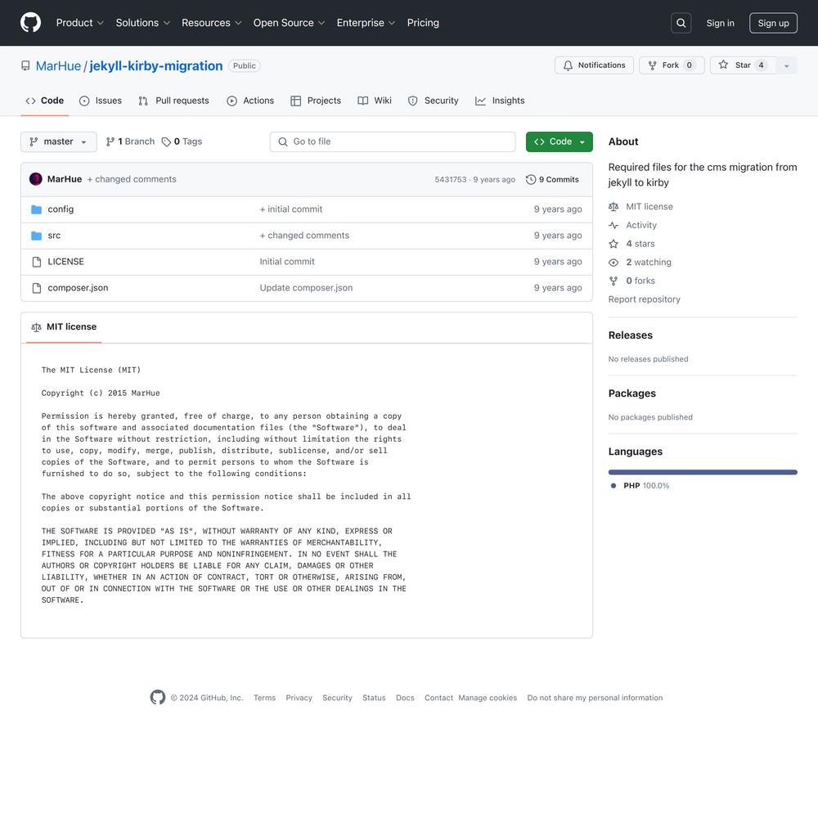Click the fork icon beside 0 forks
818x818 pixels.
[x=613, y=281]
